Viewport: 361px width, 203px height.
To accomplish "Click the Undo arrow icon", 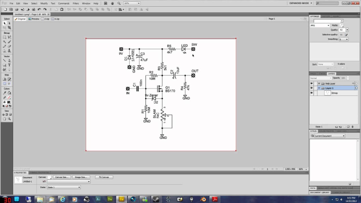I will (39, 9).
